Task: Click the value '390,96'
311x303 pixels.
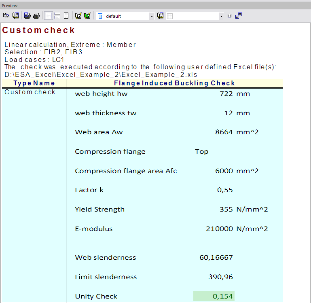Action: pyautogui.click(x=220, y=277)
